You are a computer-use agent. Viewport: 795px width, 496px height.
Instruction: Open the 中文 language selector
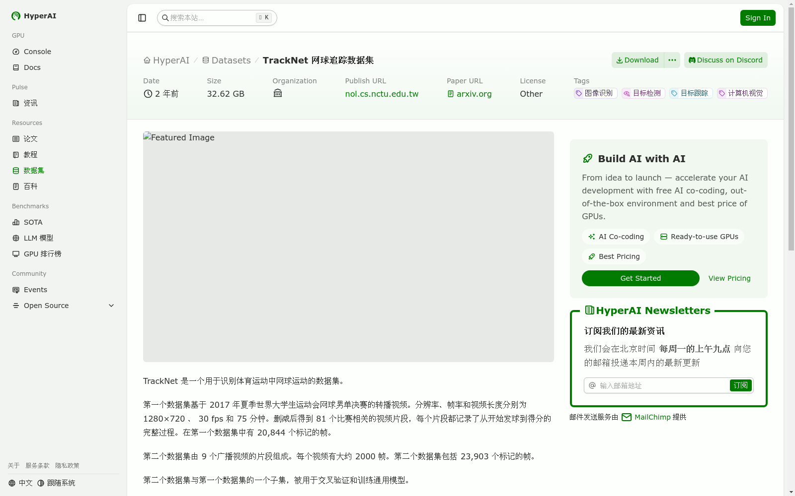20,483
